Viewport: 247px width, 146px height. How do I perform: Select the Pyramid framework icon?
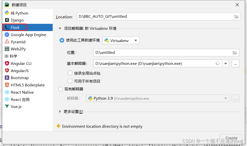pyautogui.click(x=7, y=42)
